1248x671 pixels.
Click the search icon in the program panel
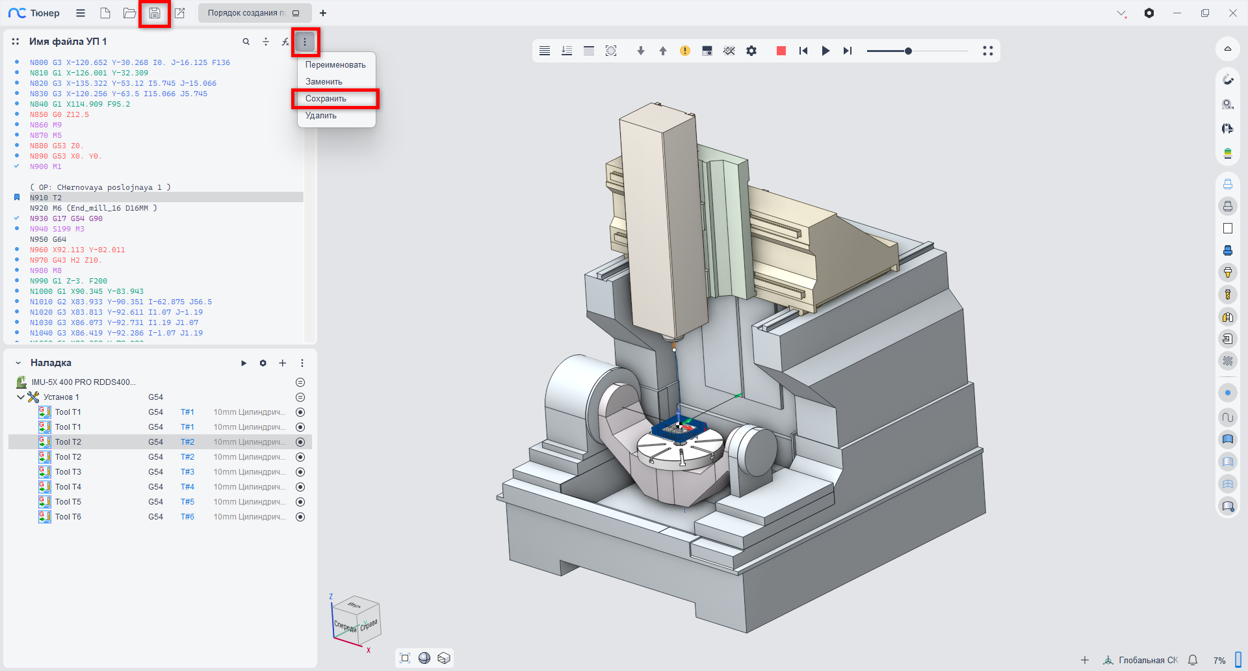(x=246, y=42)
